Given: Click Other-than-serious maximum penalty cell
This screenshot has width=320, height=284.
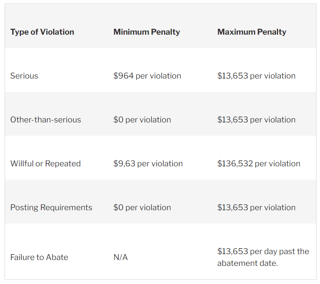Looking at the screenshot, I should pyautogui.click(x=256, y=120).
